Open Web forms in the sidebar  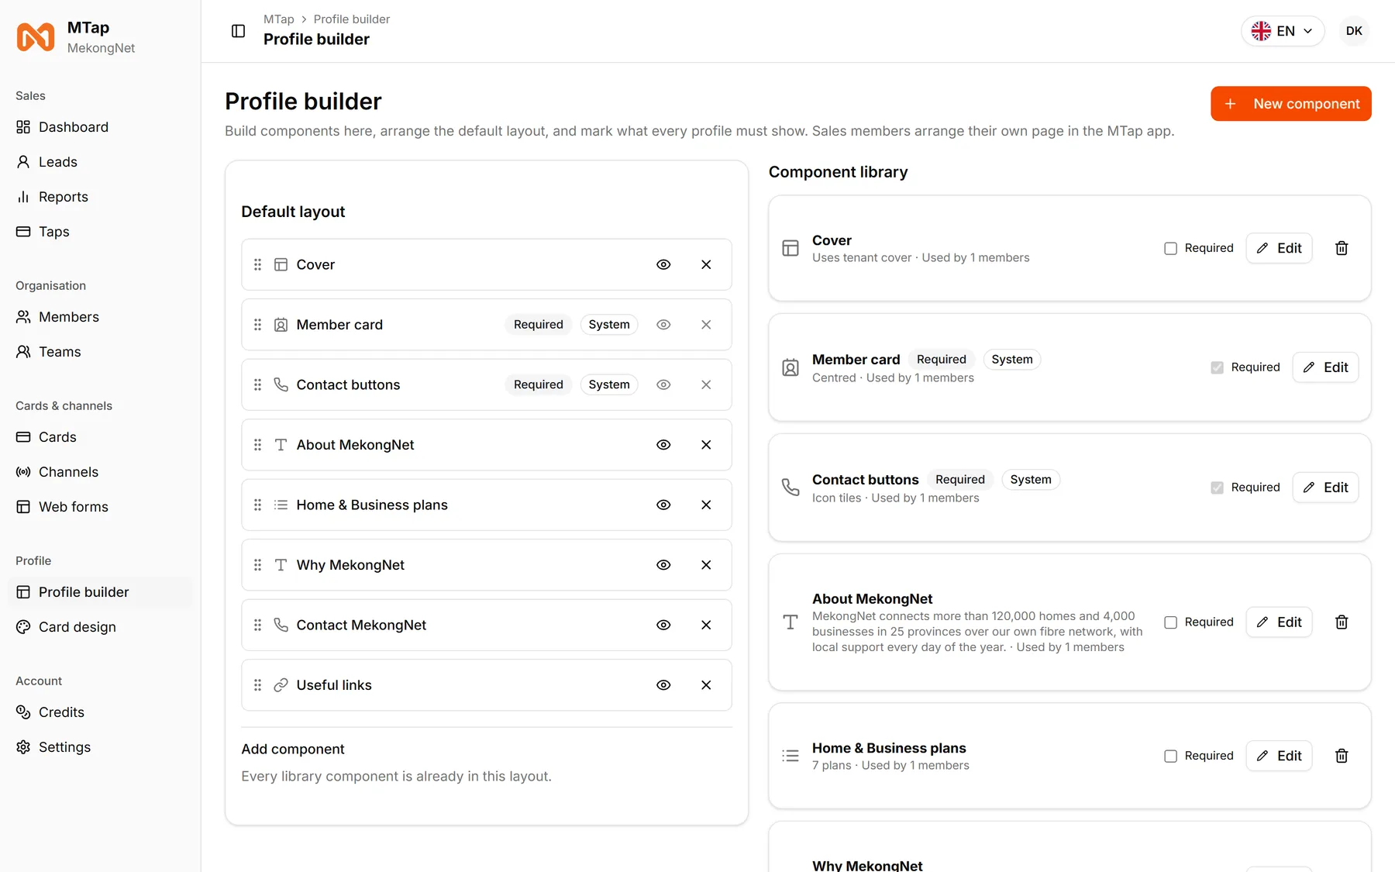(100, 507)
